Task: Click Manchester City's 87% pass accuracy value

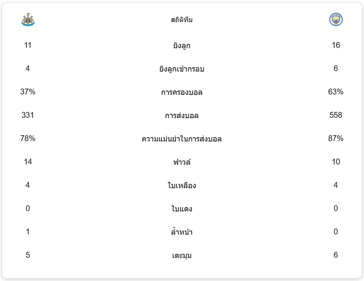Action: coord(336,139)
